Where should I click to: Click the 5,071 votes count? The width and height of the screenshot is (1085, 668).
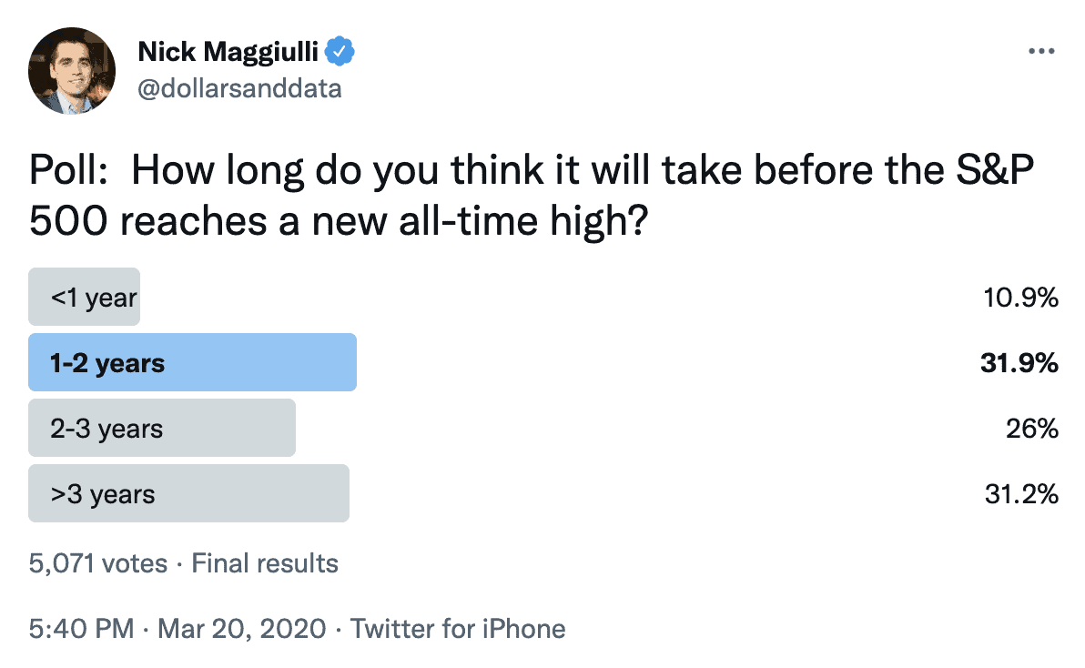pos(98,563)
